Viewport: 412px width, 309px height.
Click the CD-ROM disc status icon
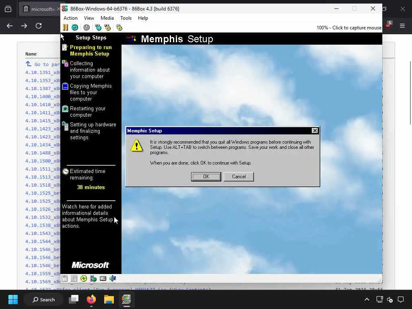click(x=84, y=278)
